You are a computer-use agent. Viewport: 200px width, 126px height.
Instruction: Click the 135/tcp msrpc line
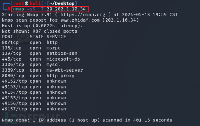[31, 48]
